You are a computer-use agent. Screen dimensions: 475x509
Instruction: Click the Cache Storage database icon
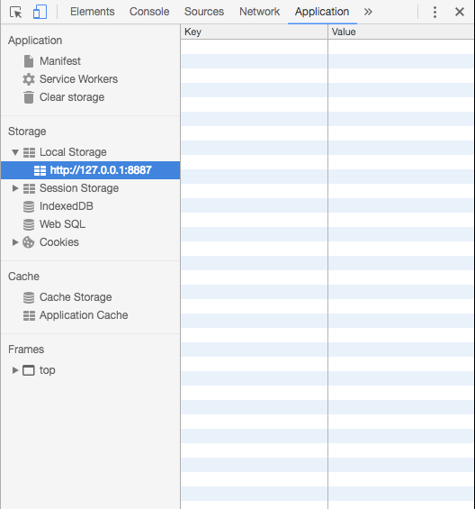(x=29, y=297)
